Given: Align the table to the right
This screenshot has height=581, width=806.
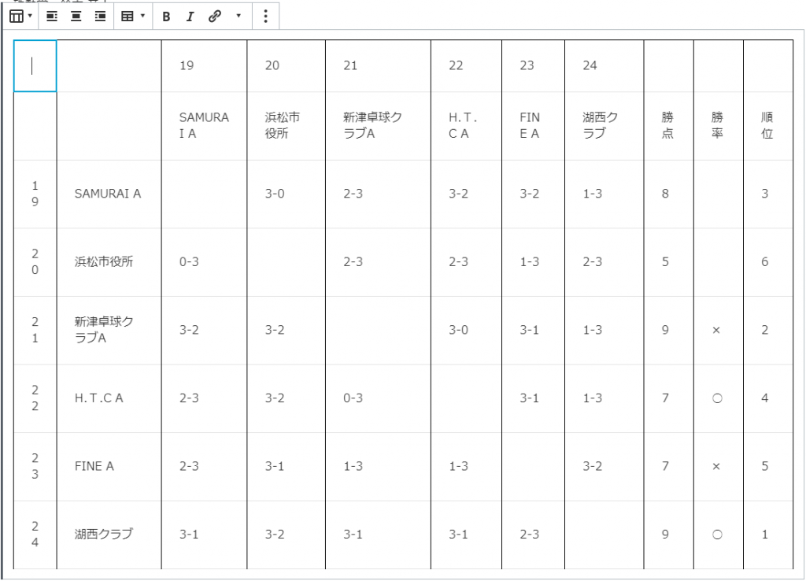Looking at the screenshot, I should [100, 16].
